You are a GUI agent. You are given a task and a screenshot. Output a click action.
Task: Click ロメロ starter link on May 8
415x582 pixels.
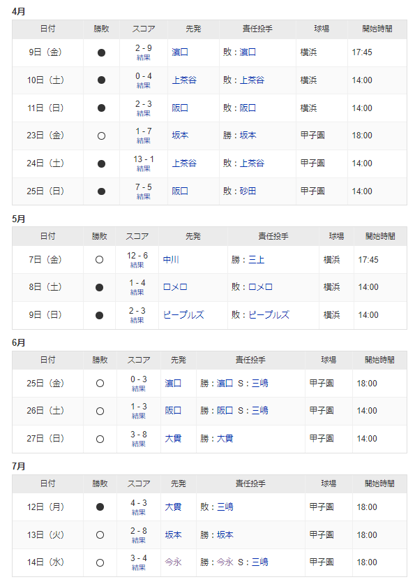175,287
